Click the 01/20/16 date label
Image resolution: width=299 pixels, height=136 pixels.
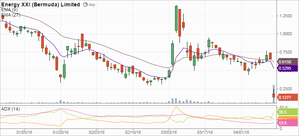(x=61, y=132)
